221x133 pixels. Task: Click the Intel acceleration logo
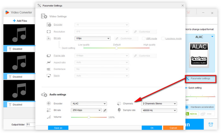[x=207, y=114]
